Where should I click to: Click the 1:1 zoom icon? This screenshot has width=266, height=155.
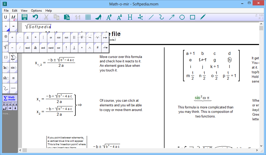78,17
